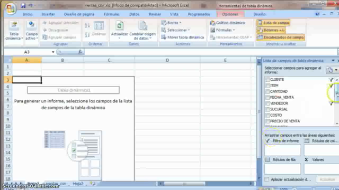Check the VENDEDOR field
The width and height of the screenshot is (339, 190).
click(x=267, y=103)
